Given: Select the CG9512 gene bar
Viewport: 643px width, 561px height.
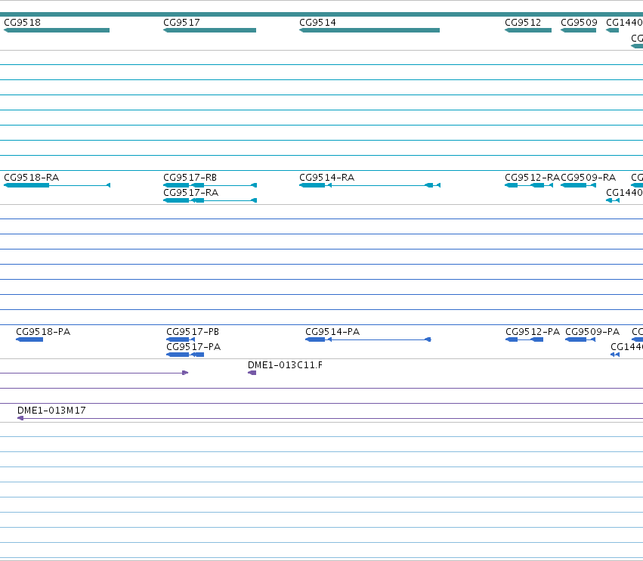Looking at the screenshot, I should point(528,30).
